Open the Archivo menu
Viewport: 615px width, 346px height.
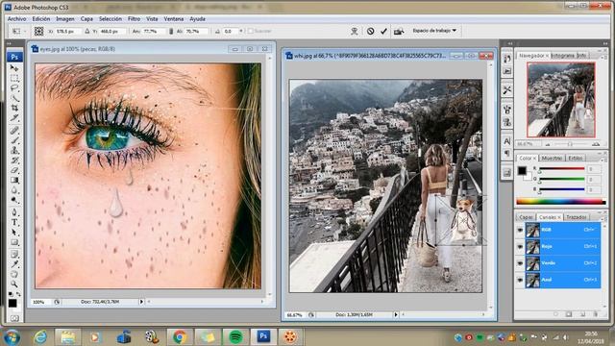click(17, 19)
